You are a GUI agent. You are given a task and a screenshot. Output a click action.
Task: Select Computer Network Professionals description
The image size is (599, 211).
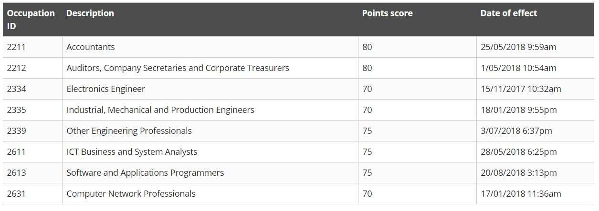(x=131, y=194)
